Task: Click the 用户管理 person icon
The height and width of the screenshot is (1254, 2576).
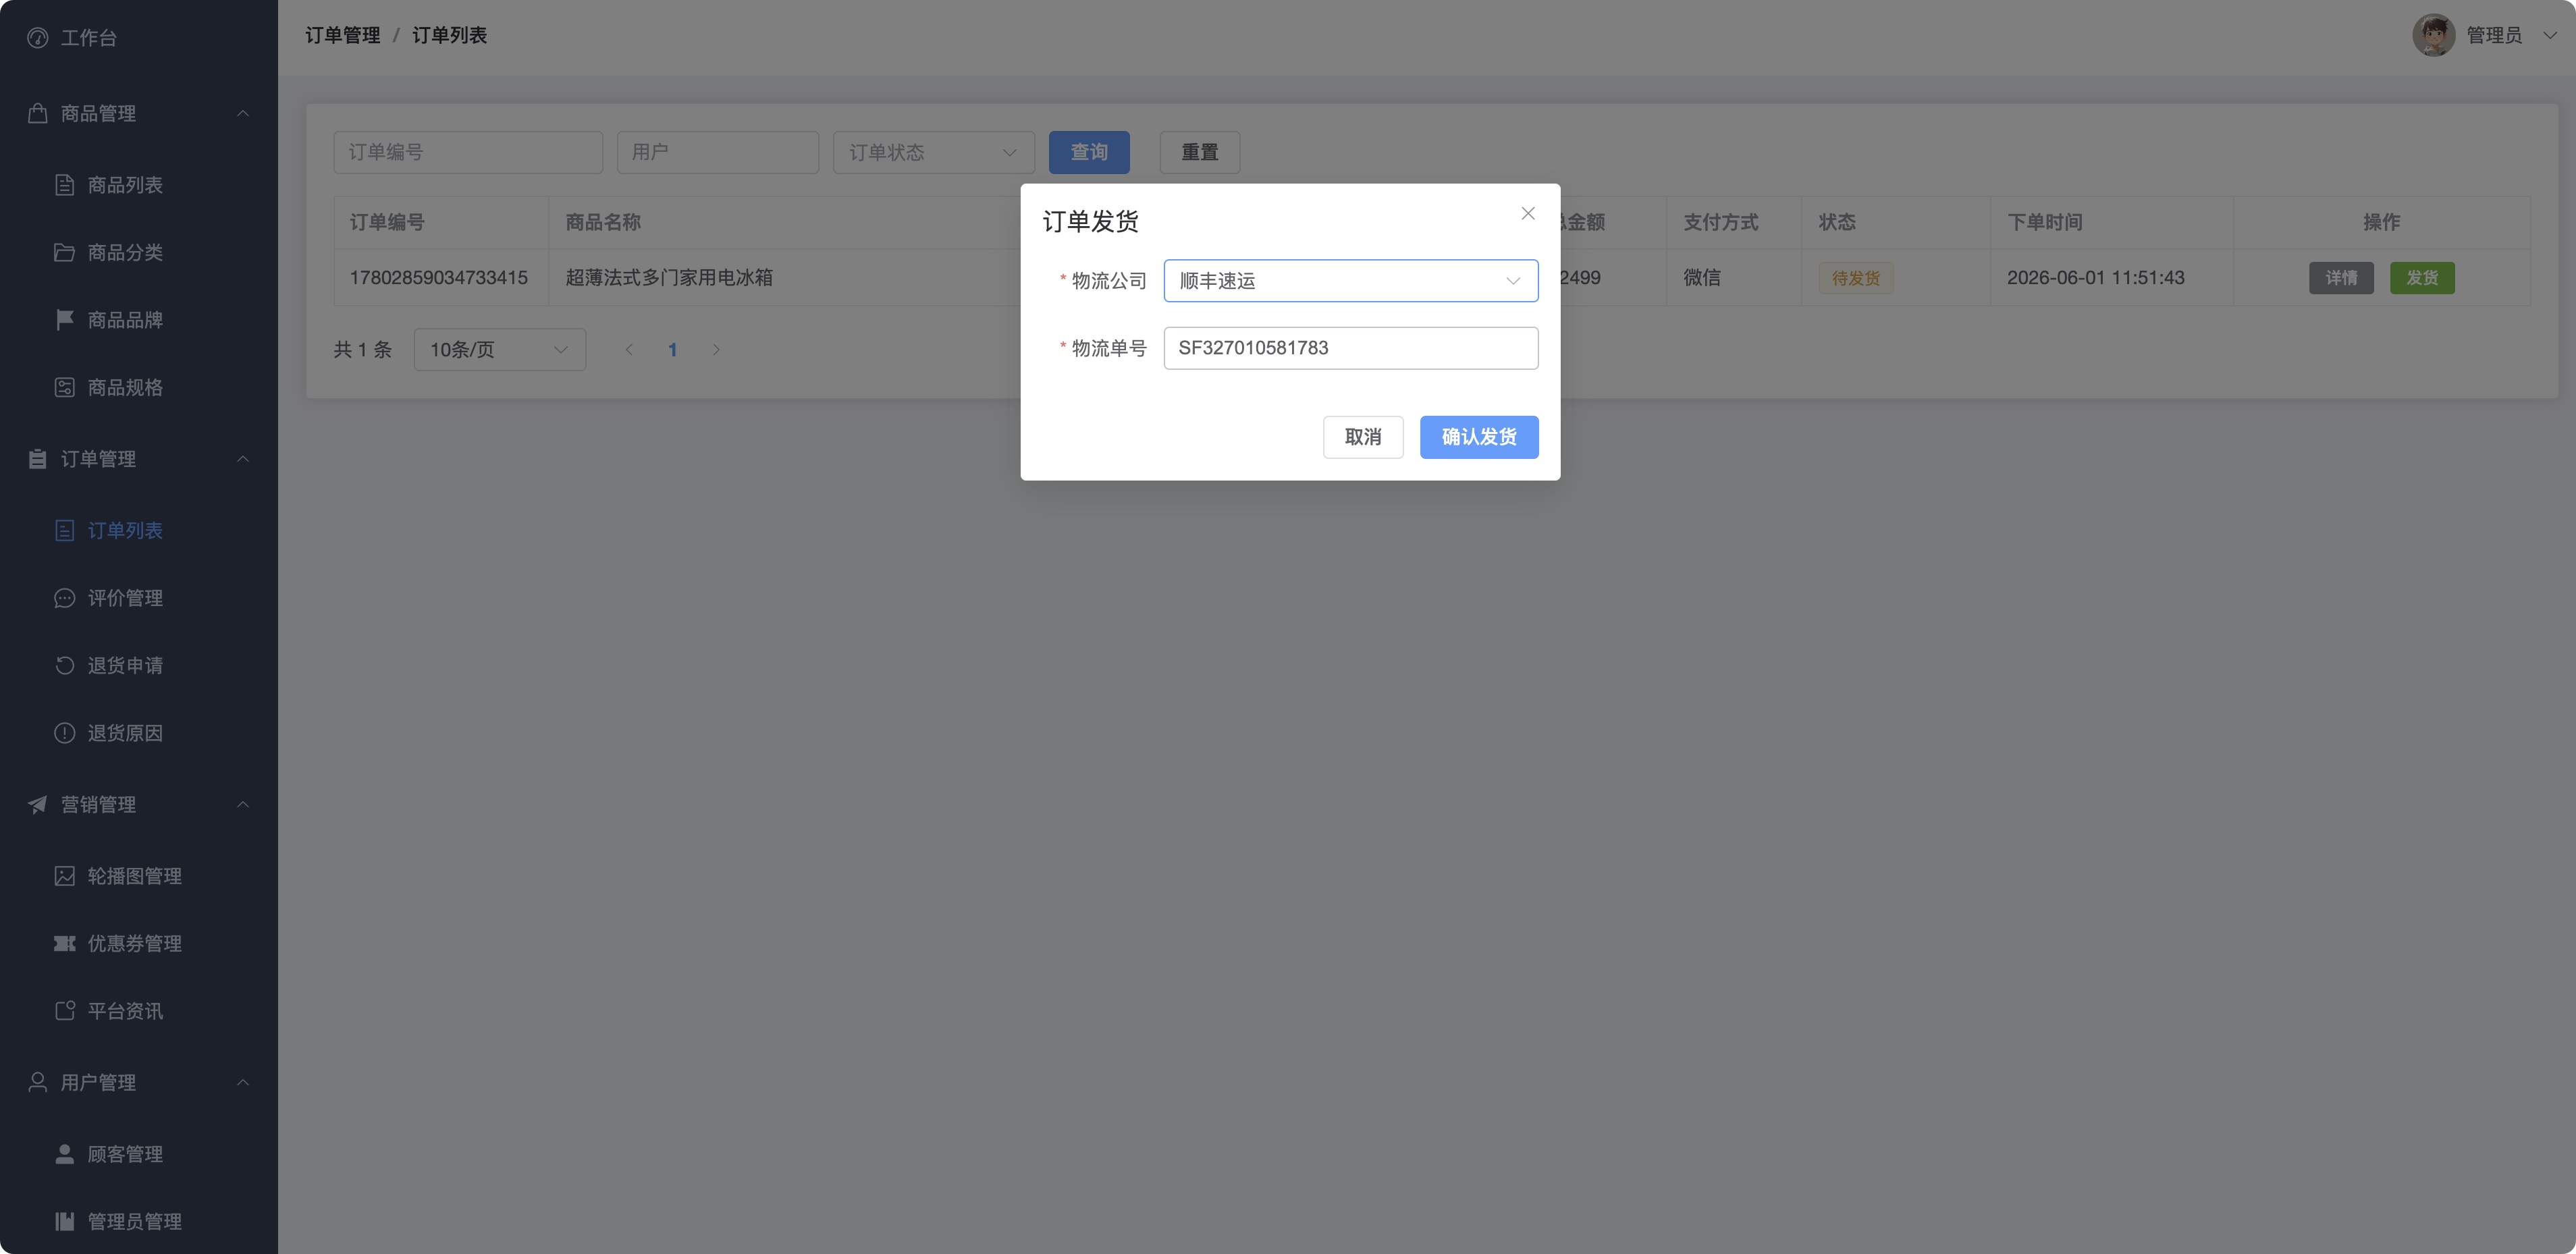Action: click(x=38, y=1082)
